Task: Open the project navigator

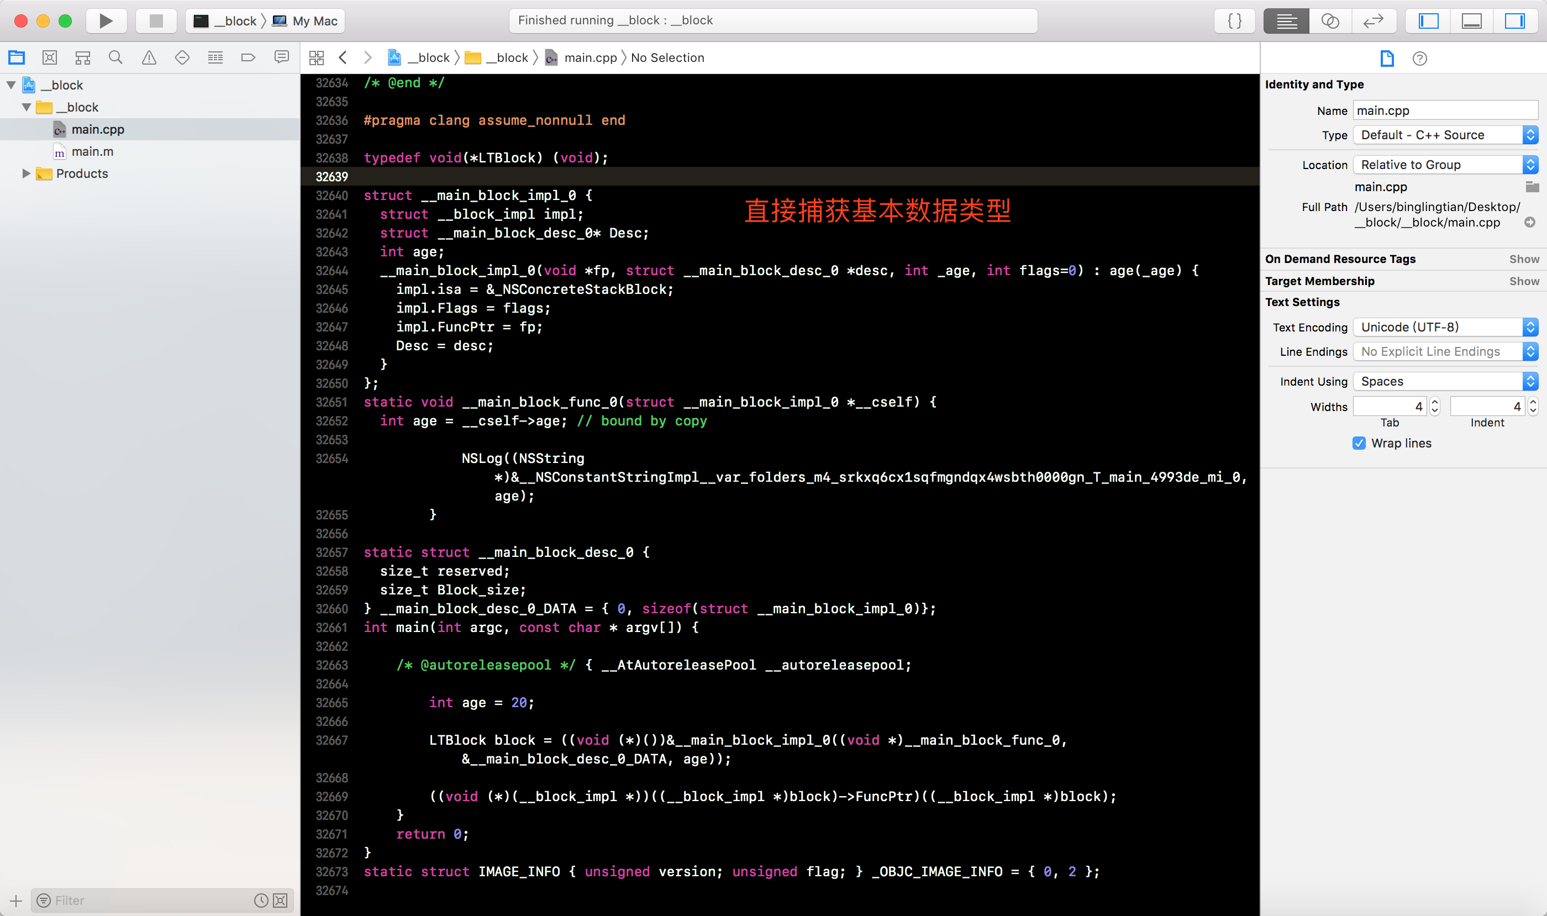Action: [x=17, y=57]
